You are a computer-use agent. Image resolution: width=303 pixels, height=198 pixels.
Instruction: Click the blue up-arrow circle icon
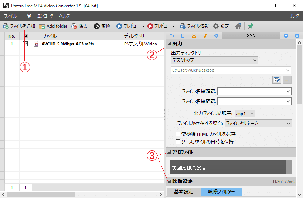click(297, 36)
